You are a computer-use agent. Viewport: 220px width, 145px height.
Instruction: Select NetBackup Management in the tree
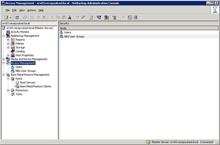(25, 36)
